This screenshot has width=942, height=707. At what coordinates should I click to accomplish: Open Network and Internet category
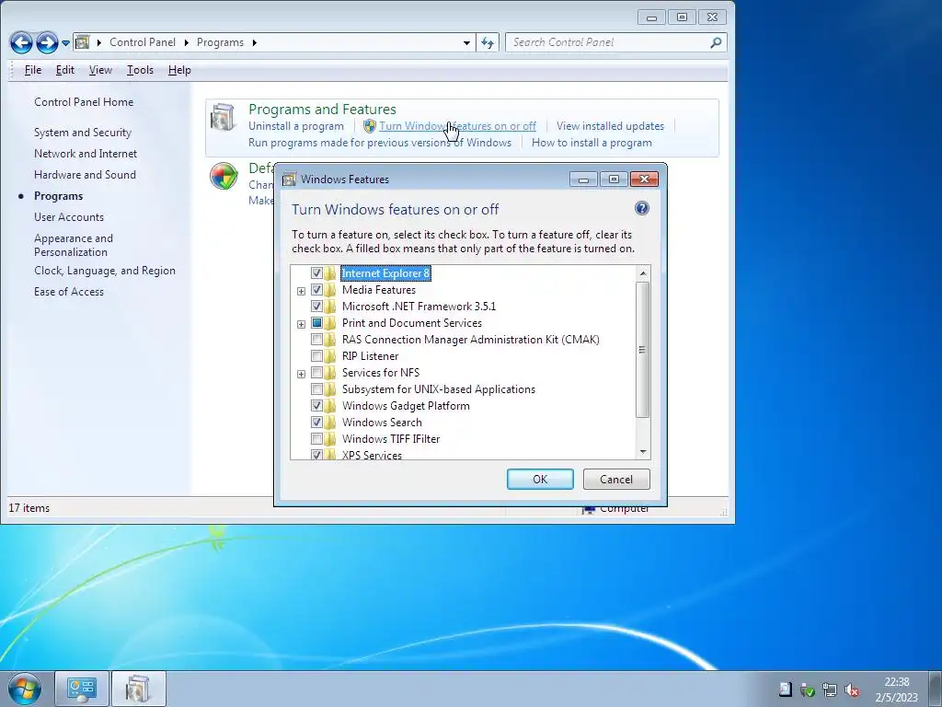coord(86,154)
